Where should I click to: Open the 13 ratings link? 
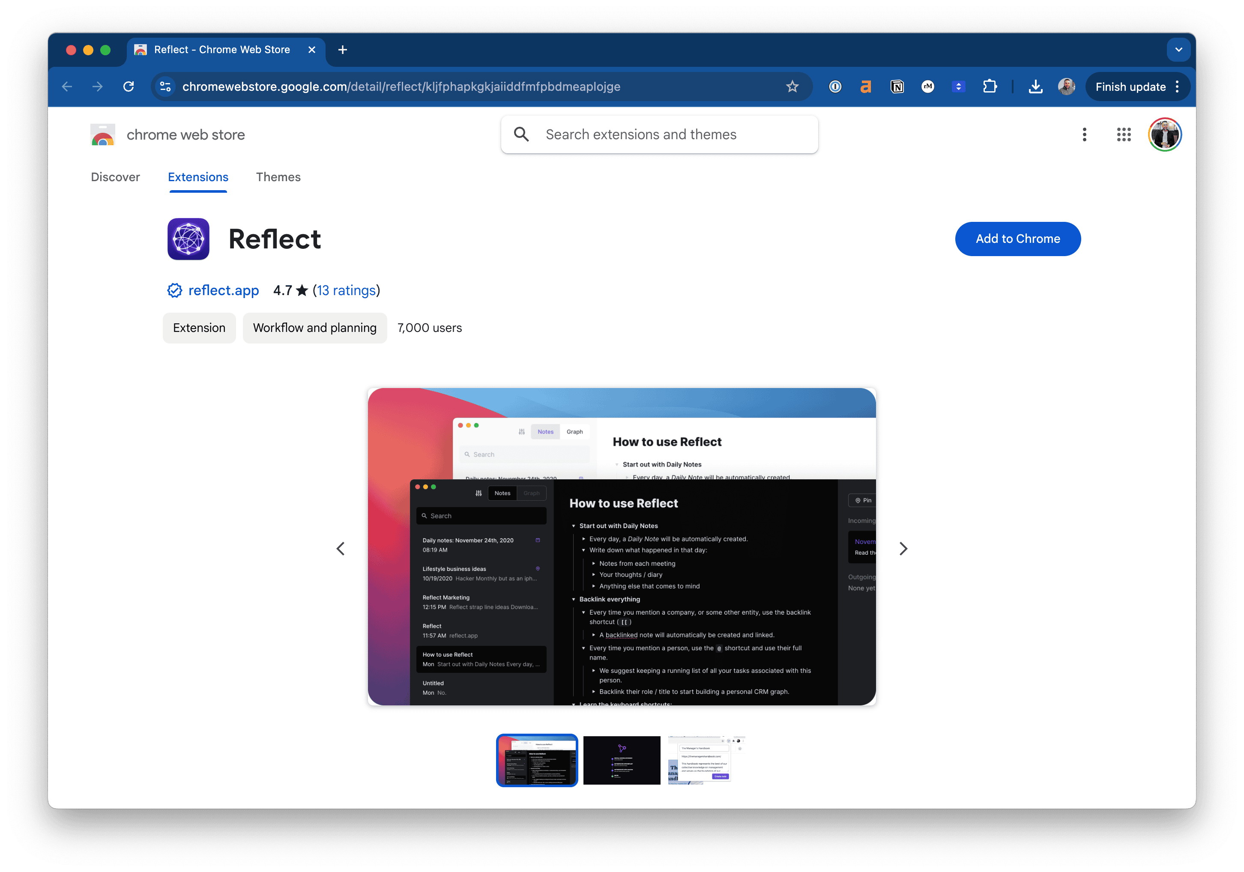[346, 291]
